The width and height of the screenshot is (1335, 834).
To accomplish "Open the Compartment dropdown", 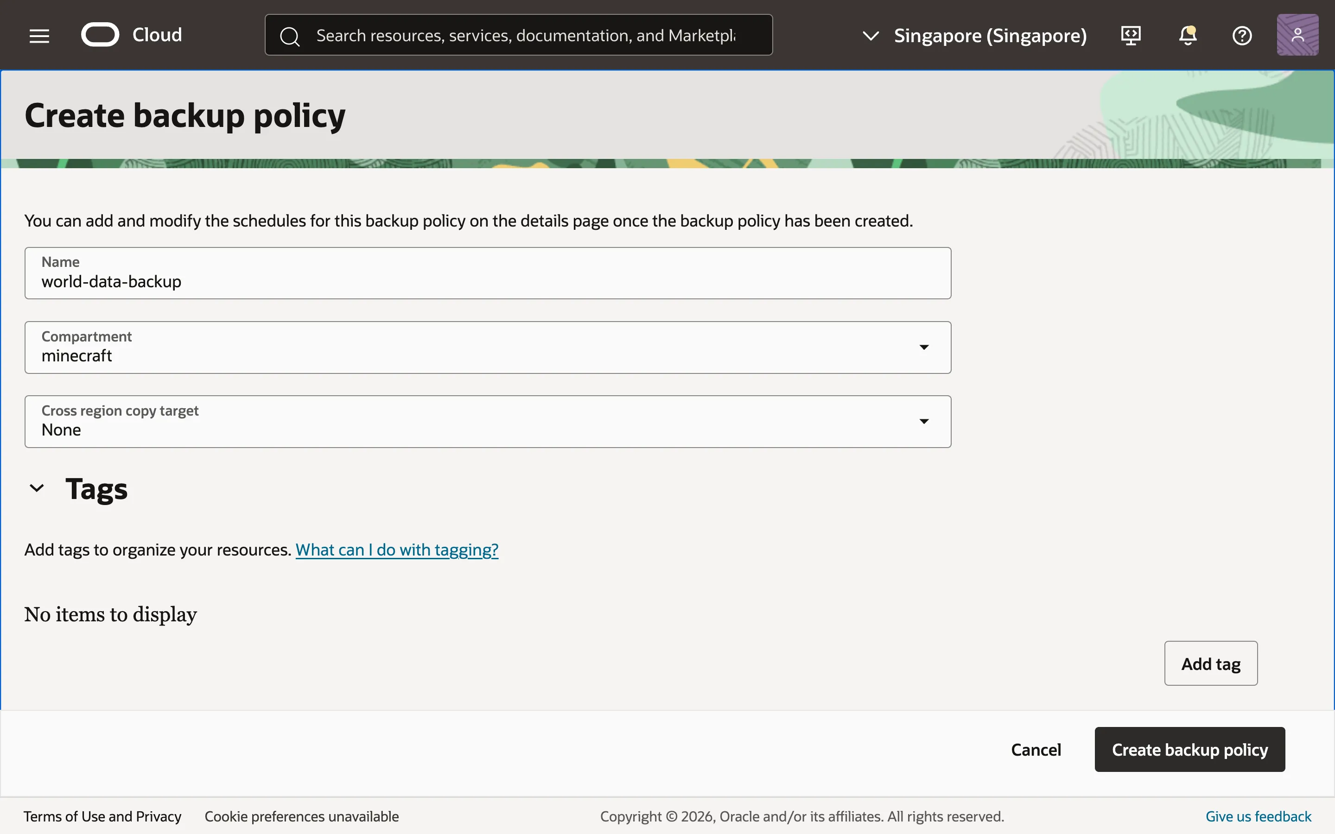I will pyautogui.click(x=924, y=347).
